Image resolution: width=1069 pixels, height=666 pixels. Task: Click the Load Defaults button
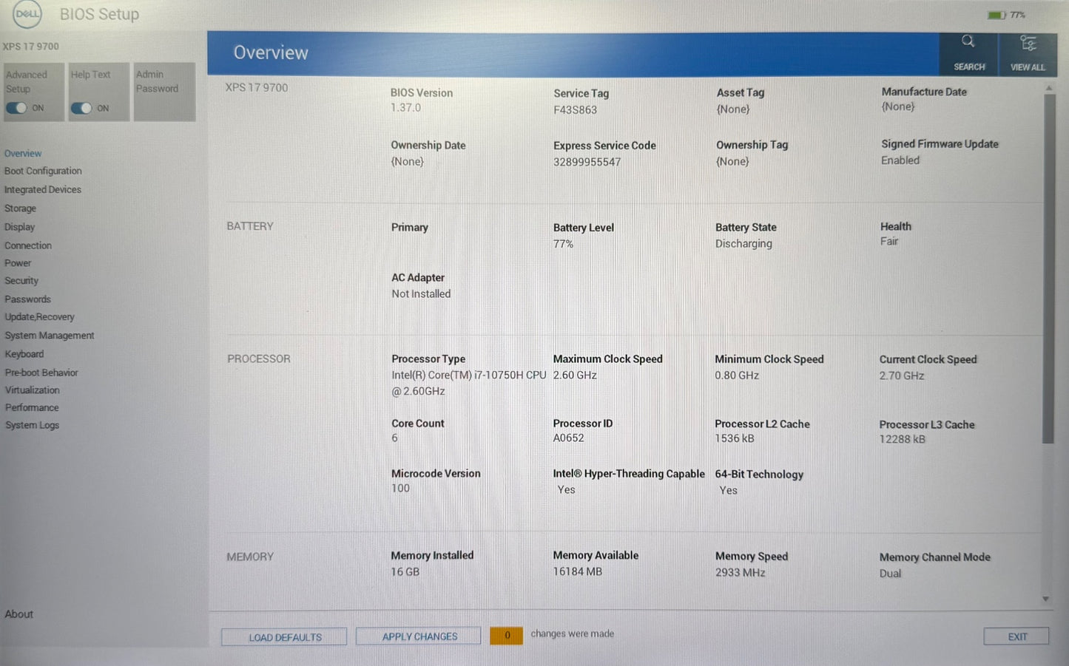[x=284, y=637]
